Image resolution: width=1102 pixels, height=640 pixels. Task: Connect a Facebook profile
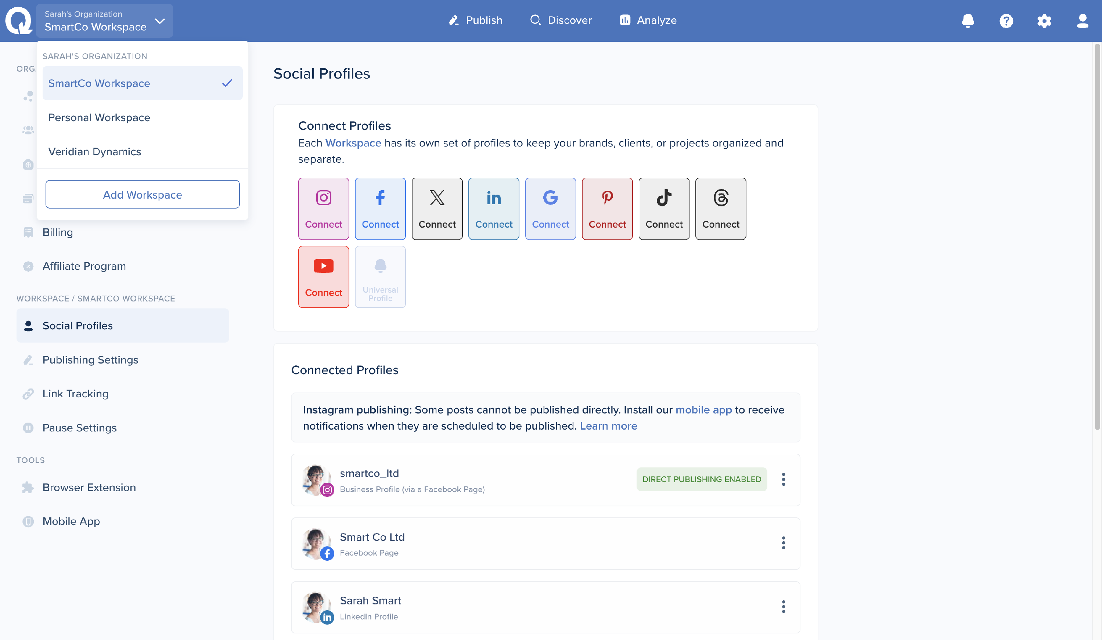[380, 209]
